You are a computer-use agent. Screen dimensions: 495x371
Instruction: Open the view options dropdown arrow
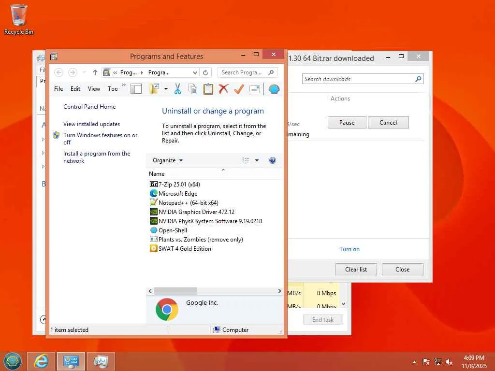(x=257, y=160)
